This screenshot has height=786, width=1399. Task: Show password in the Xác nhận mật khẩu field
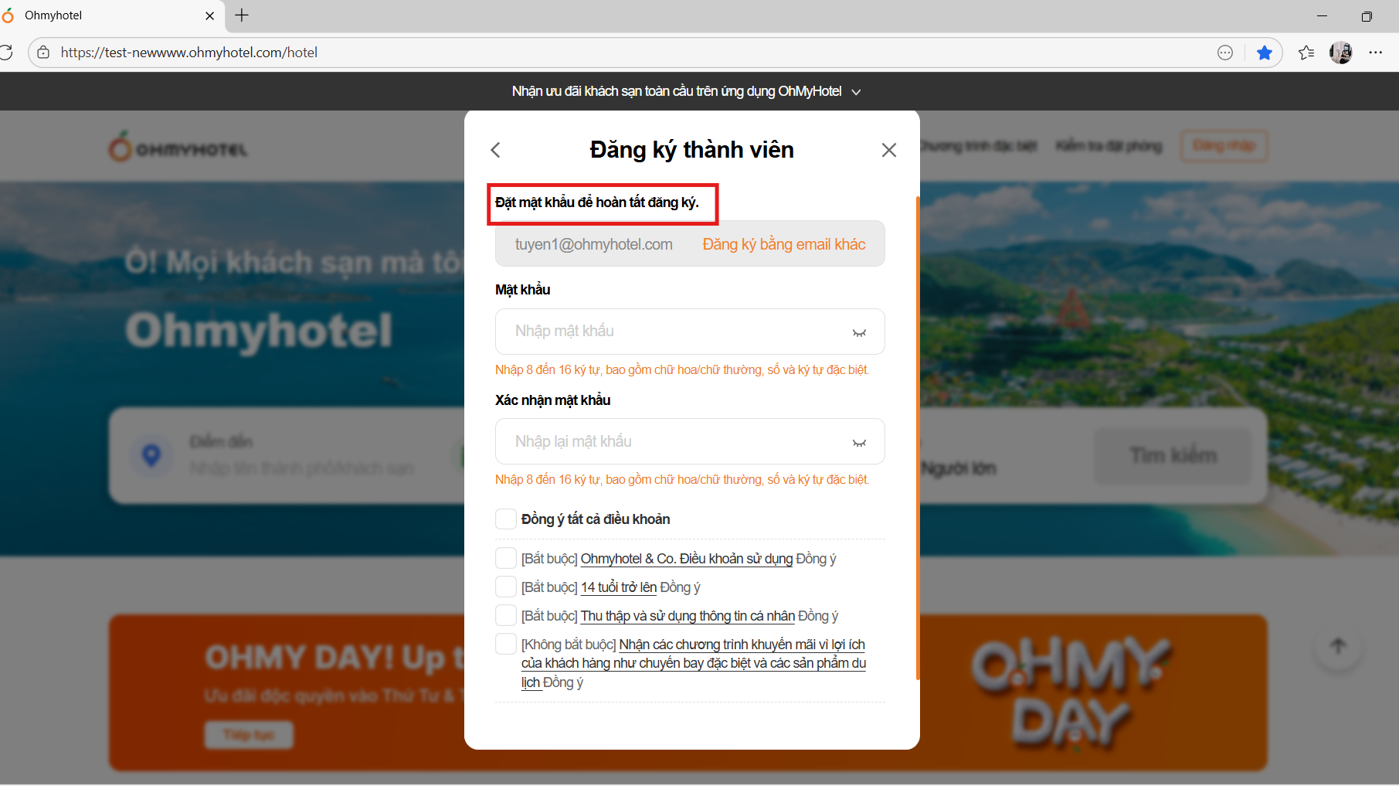(x=859, y=443)
